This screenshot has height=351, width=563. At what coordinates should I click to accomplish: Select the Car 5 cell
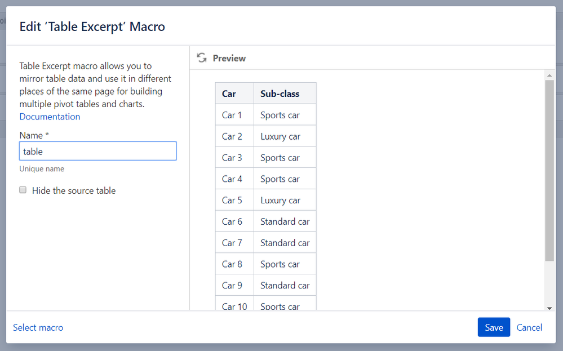(232, 200)
